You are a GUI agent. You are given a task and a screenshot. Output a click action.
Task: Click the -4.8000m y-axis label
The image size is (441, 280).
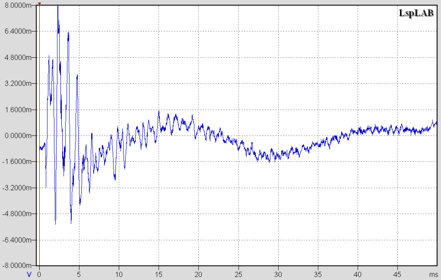[x=17, y=214]
